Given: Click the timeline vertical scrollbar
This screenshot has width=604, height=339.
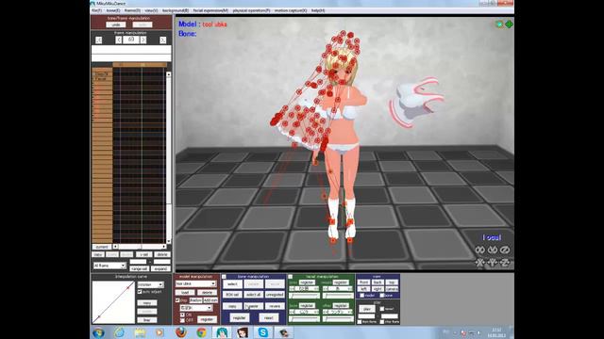Looking at the screenshot, I should coord(168,157).
